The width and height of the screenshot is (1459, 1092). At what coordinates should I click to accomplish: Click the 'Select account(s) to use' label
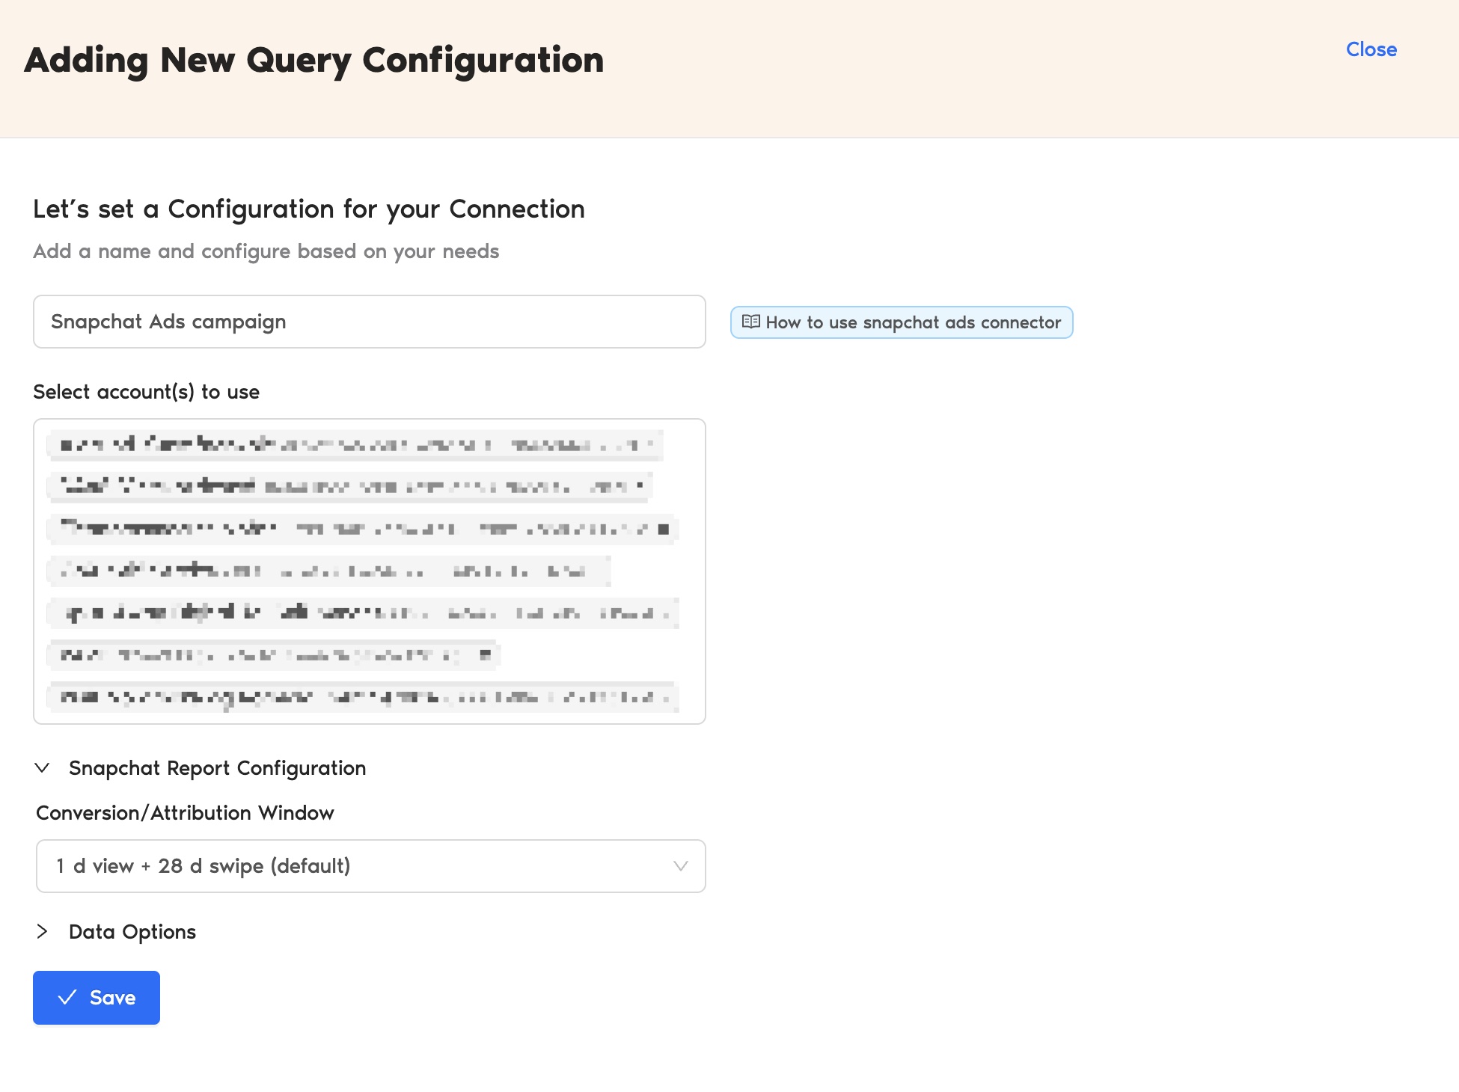point(146,392)
